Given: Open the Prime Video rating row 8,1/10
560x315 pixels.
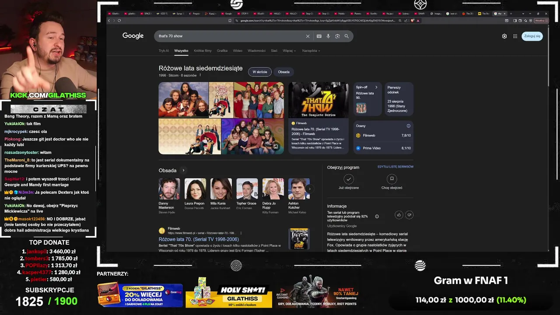Looking at the screenshot, I should [383, 148].
